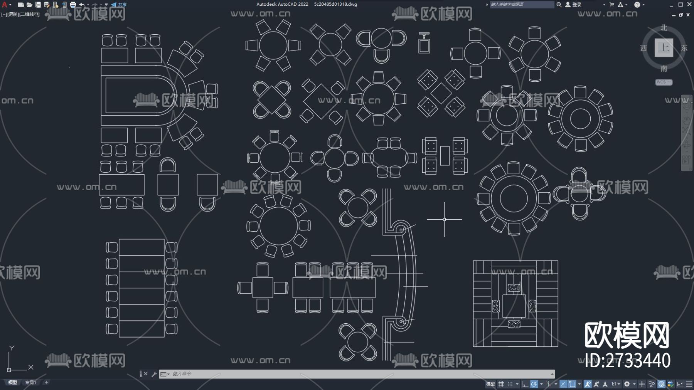The height and width of the screenshot is (390, 694).
Task: Toggle 2D object snap
Action: tap(572, 384)
